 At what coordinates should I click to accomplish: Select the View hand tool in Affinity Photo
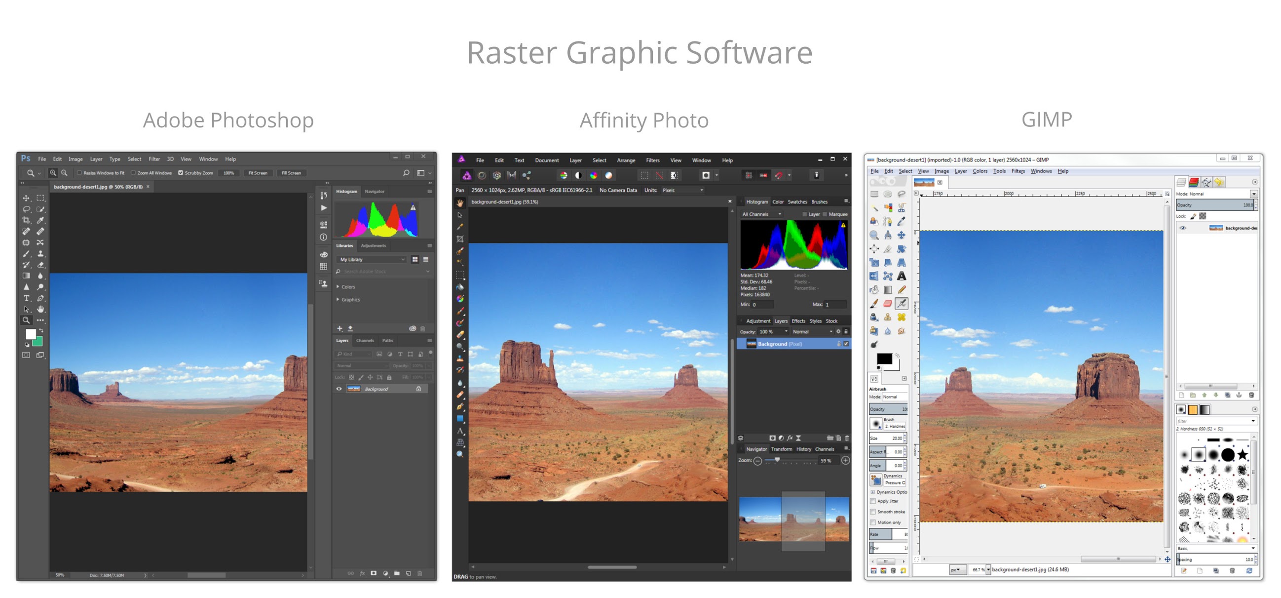click(460, 203)
